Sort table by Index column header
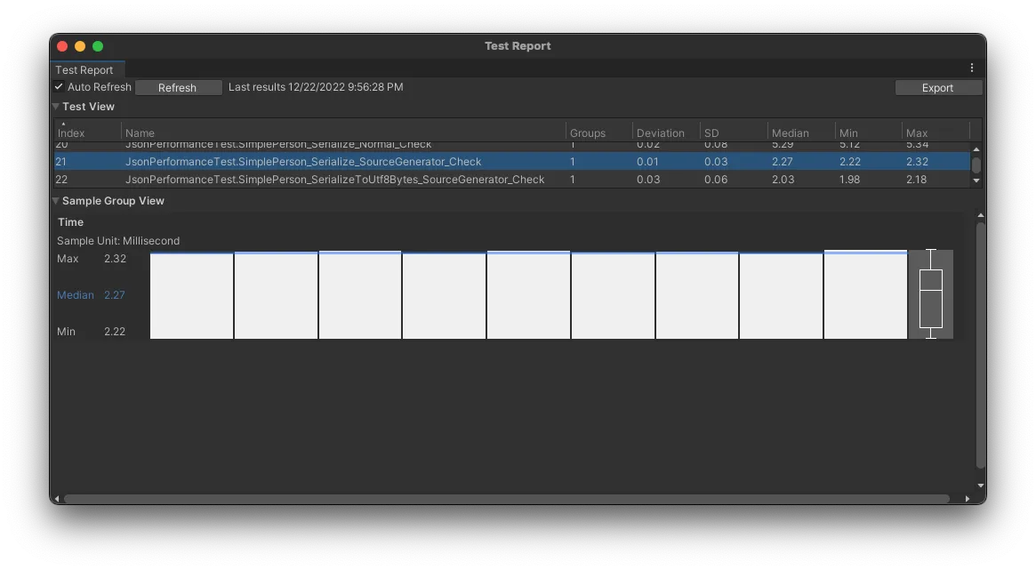 [71, 132]
